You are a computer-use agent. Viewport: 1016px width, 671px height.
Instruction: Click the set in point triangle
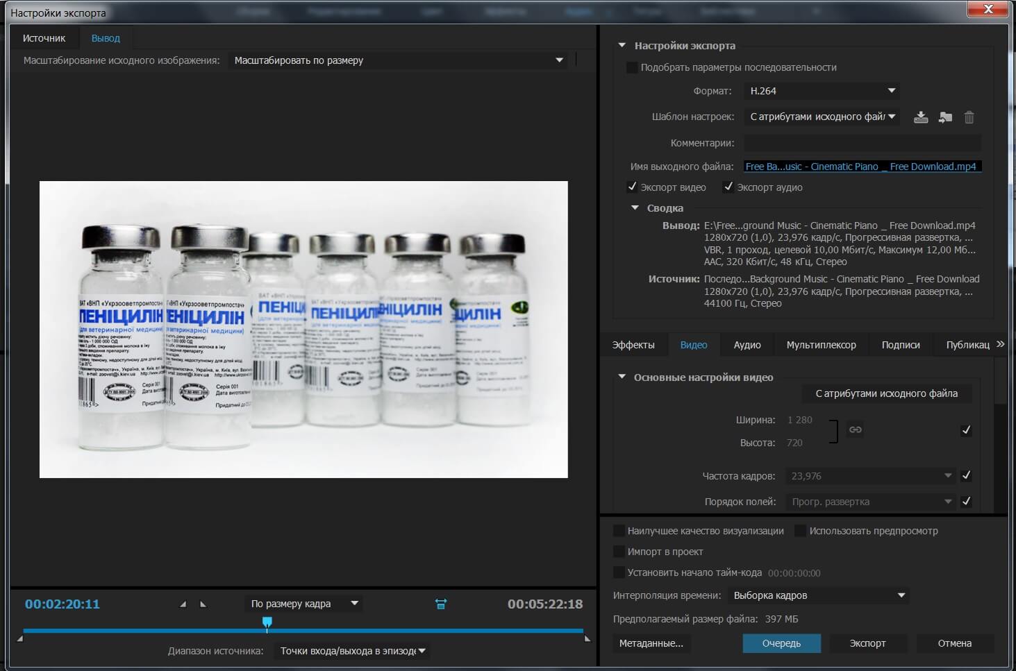(x=183, y=604)
